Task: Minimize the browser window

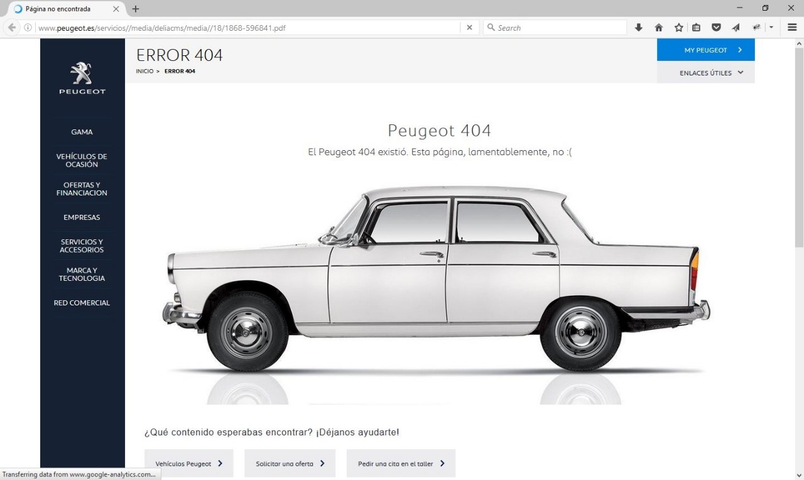Action: 741,8
